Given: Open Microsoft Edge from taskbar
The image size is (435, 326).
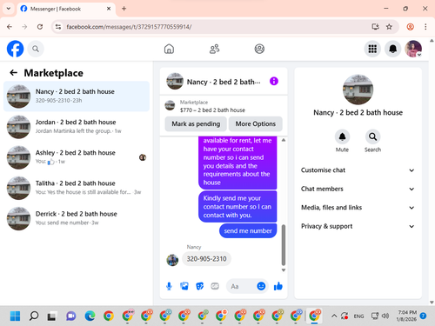Looking at the screenshot, I should click(x=90, y=316).
